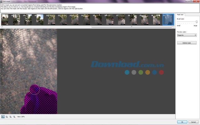Select image thumbnail 29
Screen dimensions: 200x125
(145, 20)
